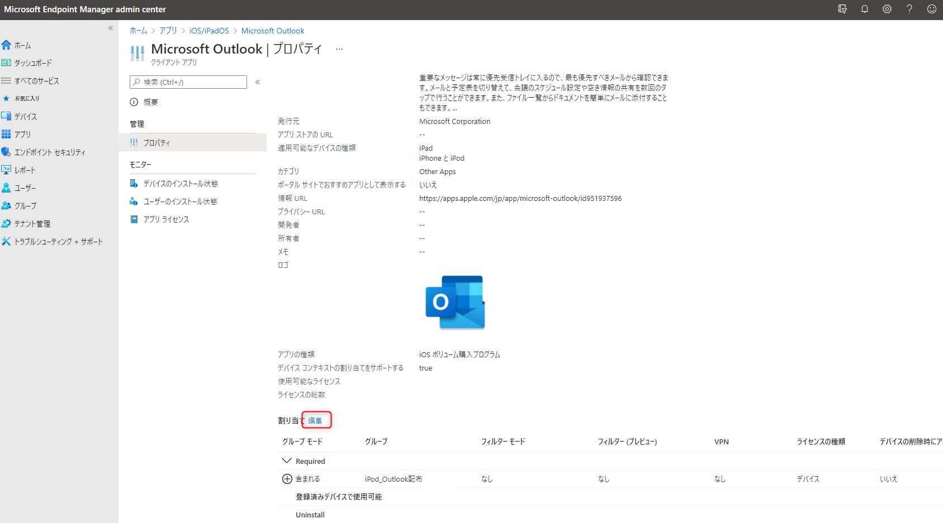Open the settings gear in the top bar
This screenshot has width=943, height=523.
(x=887, y=9)
